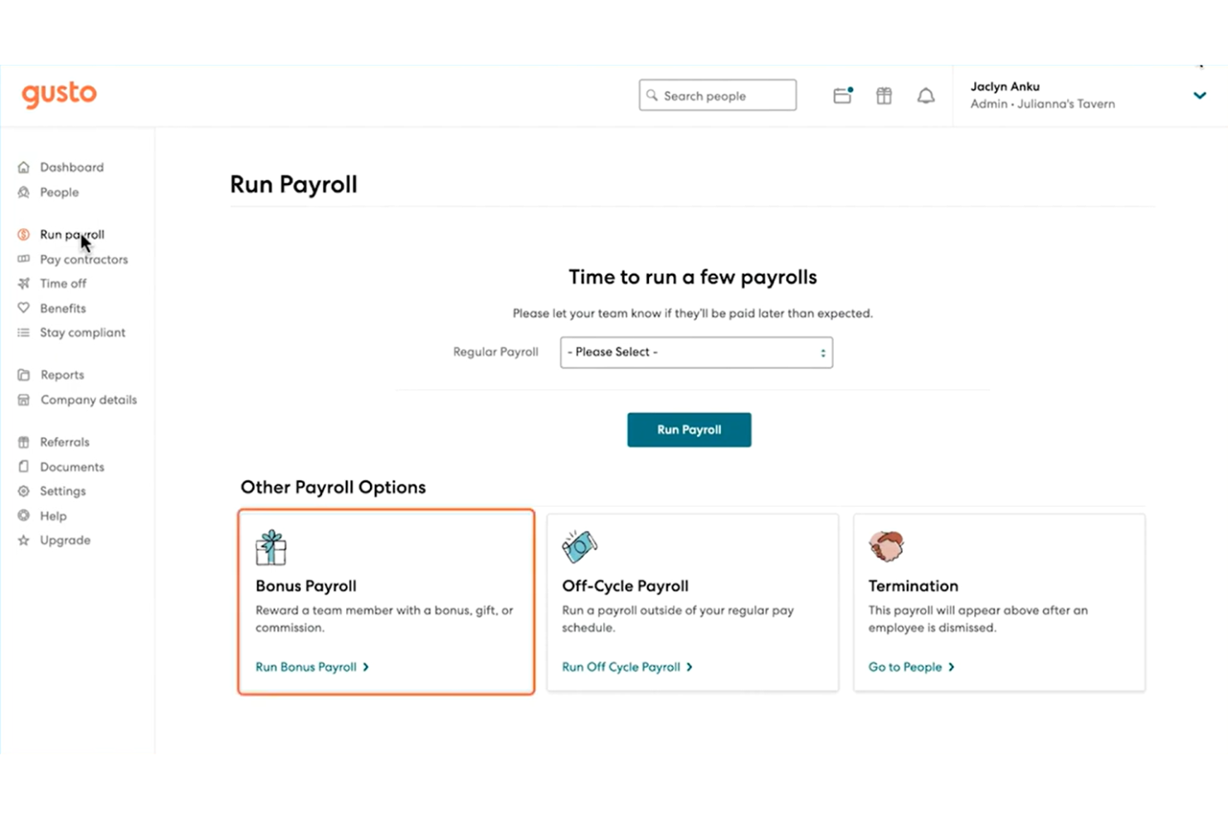Click the Run Payroll page heading
The width and height of the screenshot is (1228, 819).
tap(294, 184)
